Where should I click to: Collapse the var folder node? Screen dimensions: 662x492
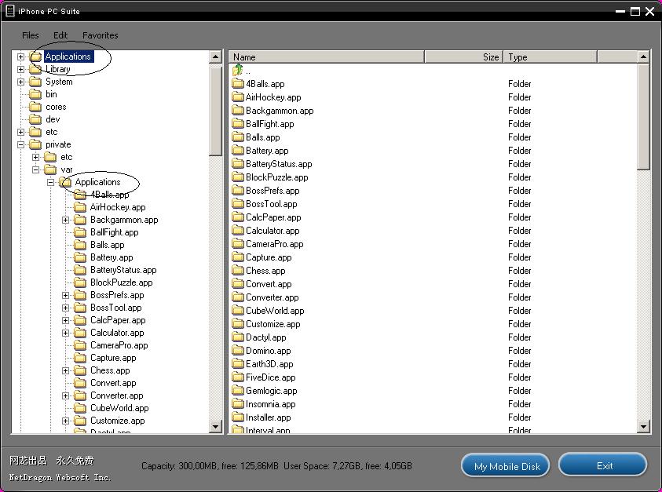pyautogui.click(x=35, y=169)
